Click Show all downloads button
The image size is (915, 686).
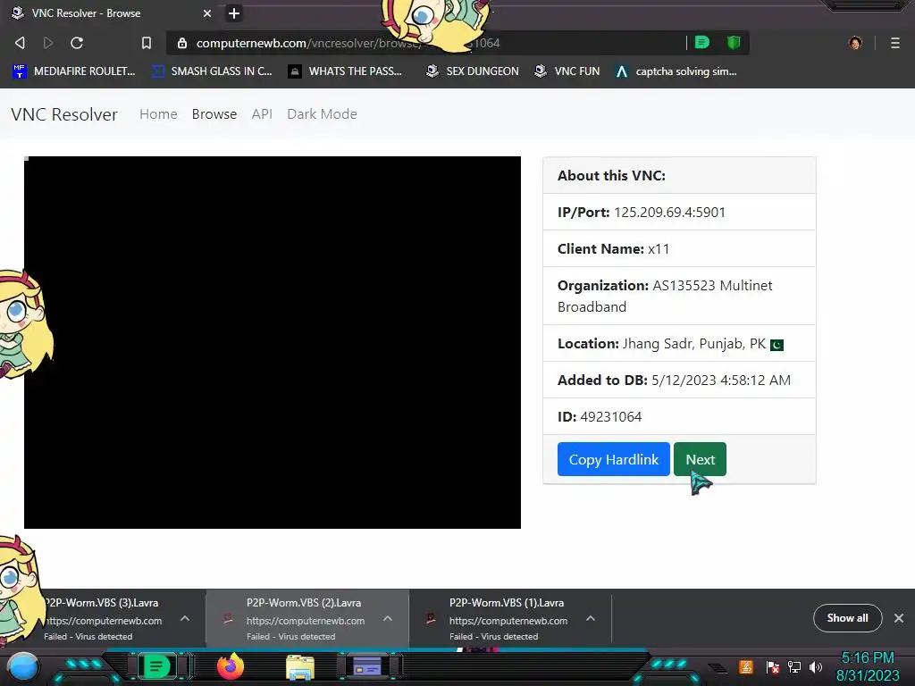[847, 618]
